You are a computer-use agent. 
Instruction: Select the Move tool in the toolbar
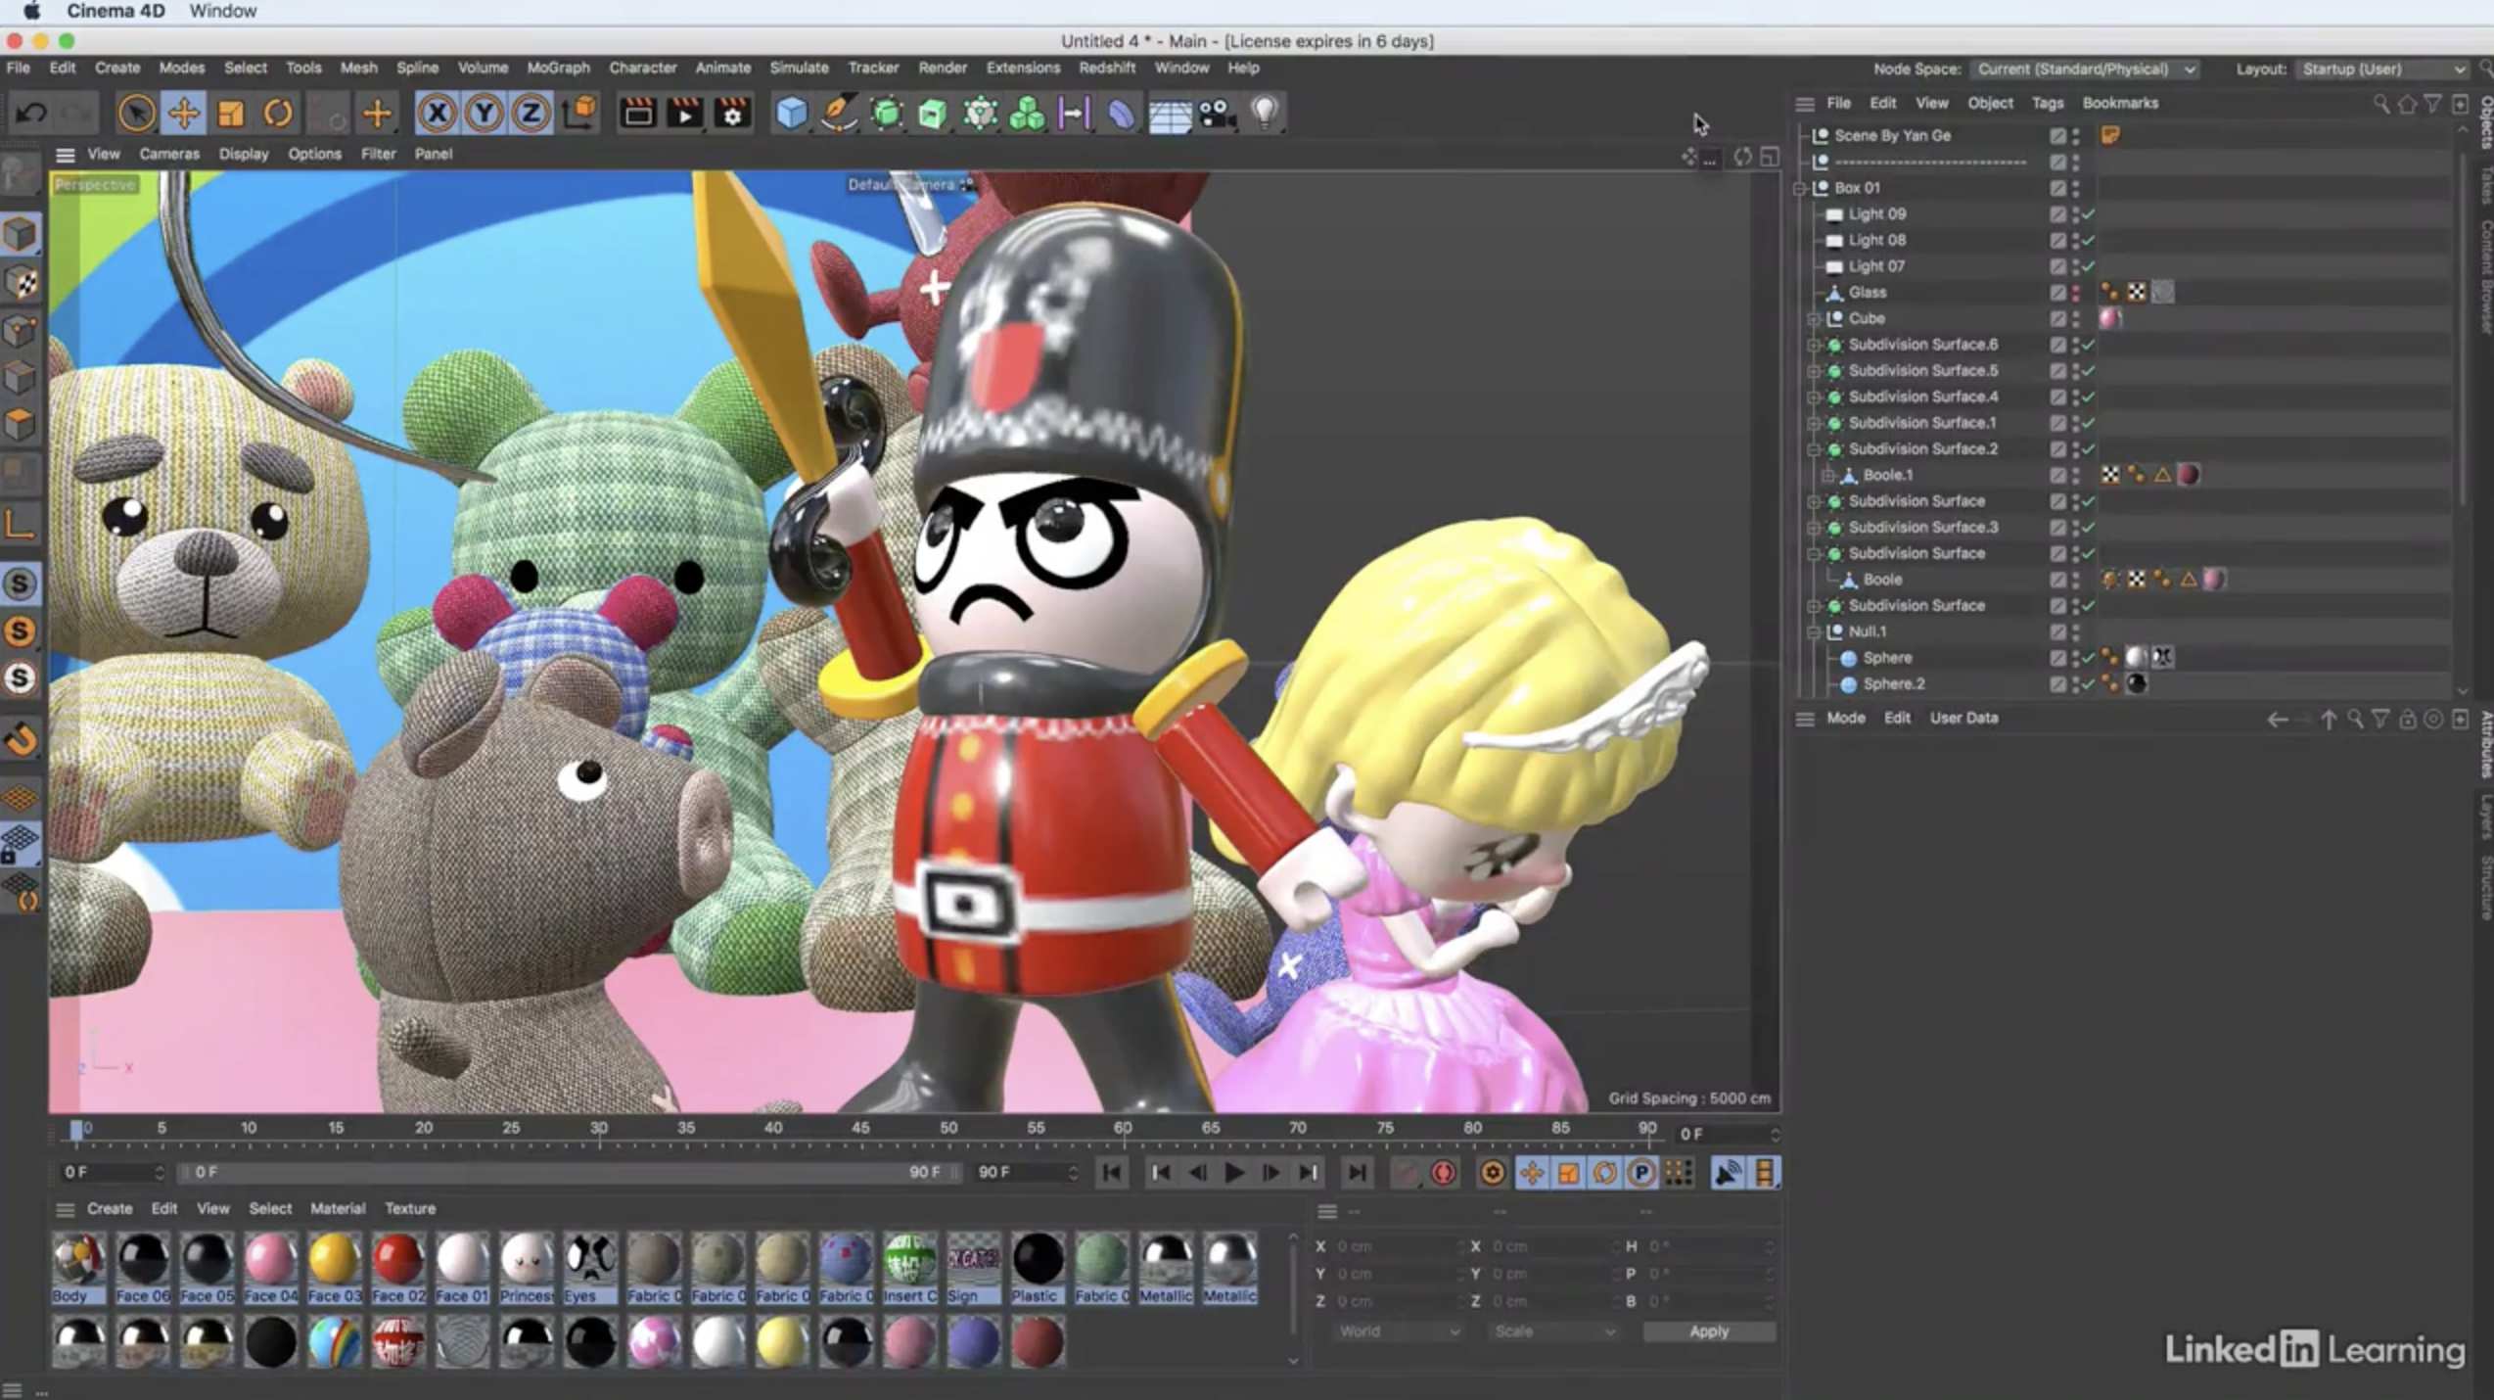(184, 113)
